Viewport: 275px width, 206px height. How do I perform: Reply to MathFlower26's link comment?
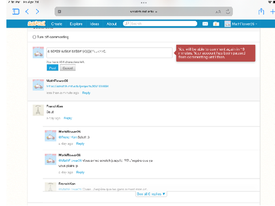(86, 93)
